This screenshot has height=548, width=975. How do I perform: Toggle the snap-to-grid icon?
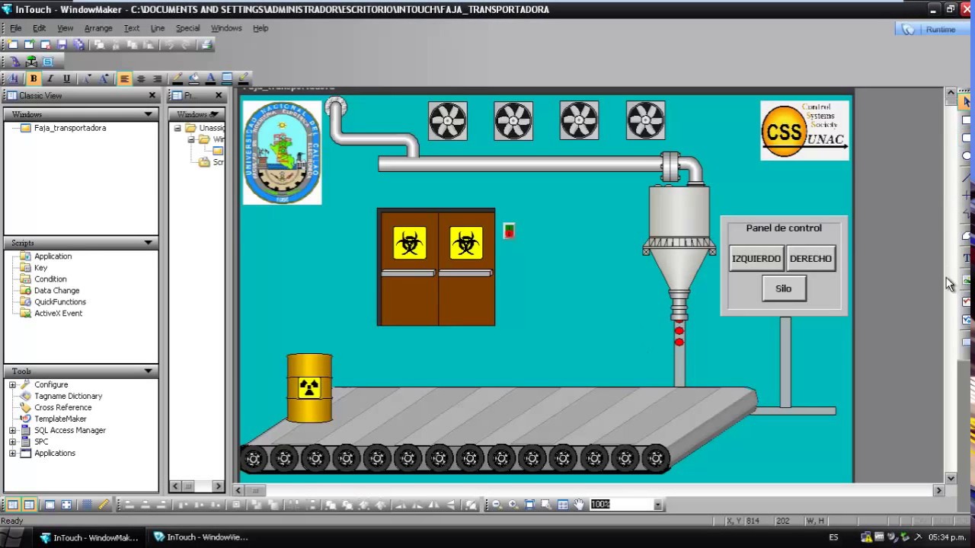point(87,505)
